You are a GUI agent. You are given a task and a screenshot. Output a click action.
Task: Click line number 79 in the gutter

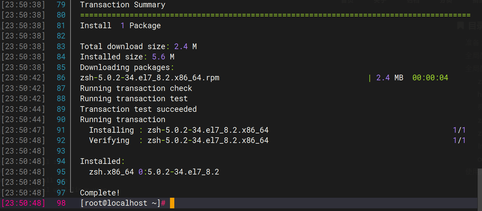coord(61,5)
